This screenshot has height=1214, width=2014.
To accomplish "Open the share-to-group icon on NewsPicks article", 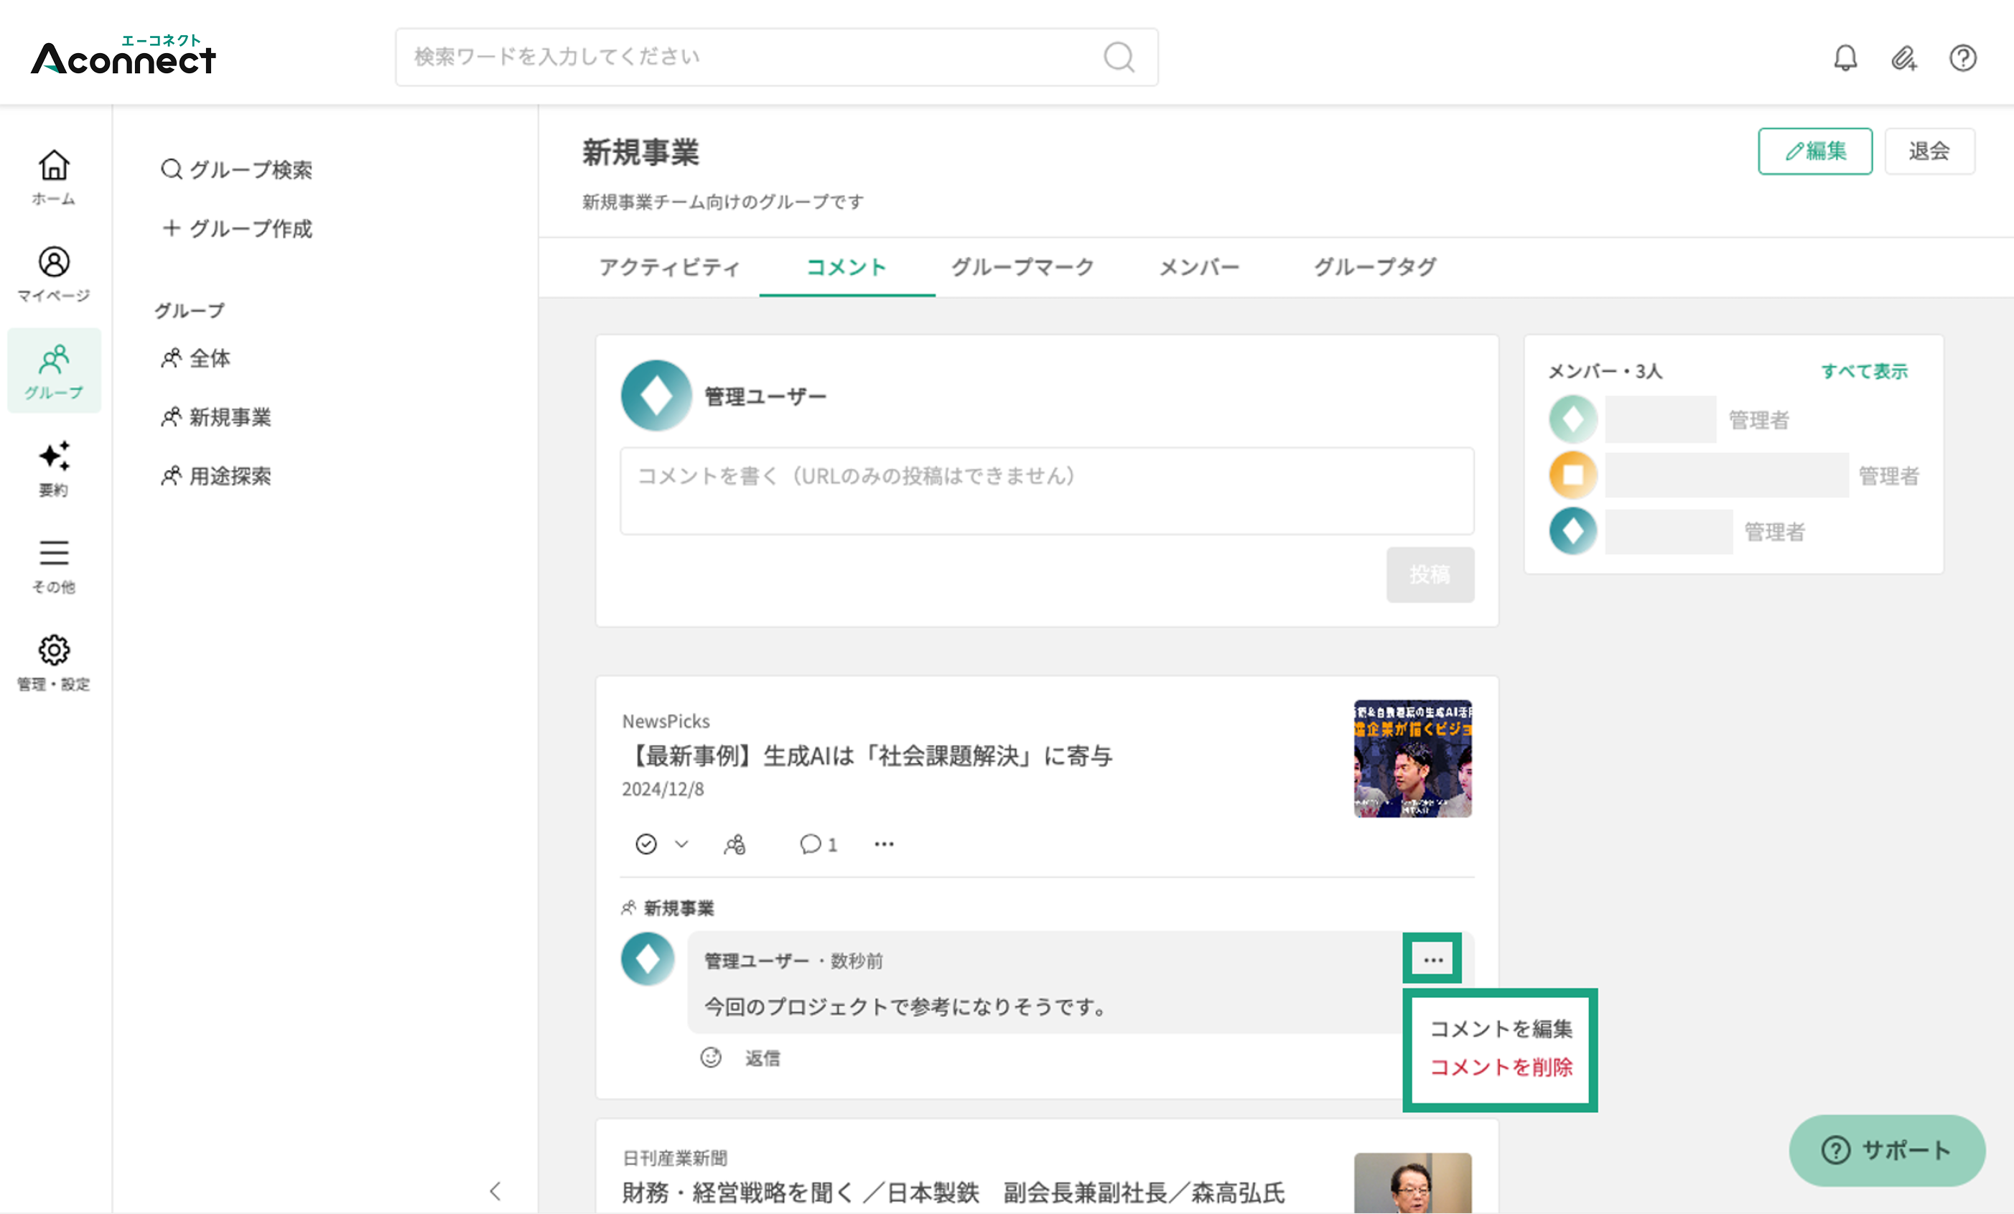I will tap(735, 844).
